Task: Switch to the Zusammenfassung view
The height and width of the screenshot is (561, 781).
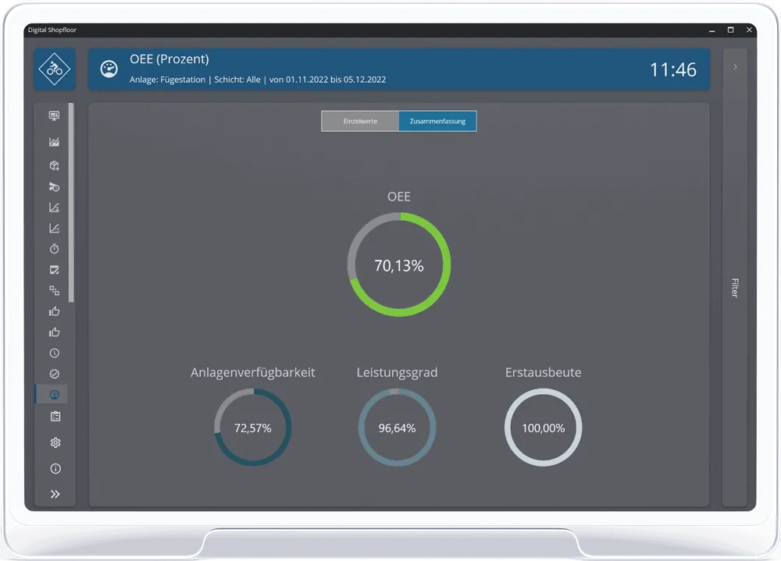Action: point(437,121)
